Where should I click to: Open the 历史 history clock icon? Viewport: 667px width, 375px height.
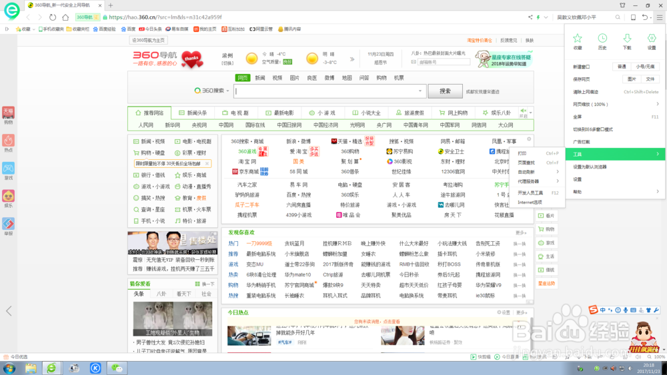[x=602, y=39]
